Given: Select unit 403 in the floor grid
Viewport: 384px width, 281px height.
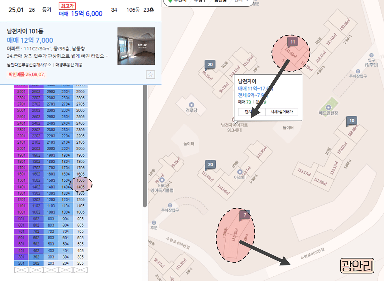Looking at the screenshot, I should pyautogui.click(x=51, y=250).
